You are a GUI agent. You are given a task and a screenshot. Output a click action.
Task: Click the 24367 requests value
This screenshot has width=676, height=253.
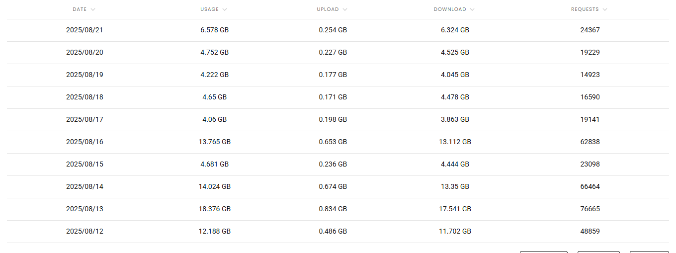590,30
